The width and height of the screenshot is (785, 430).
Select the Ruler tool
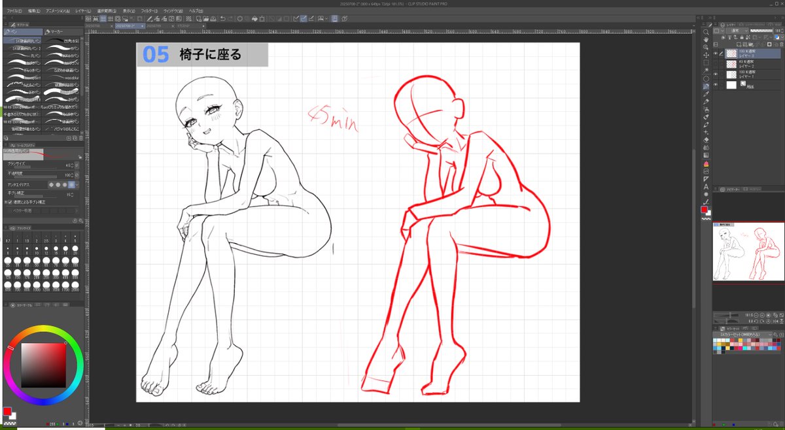coord(706,178)
